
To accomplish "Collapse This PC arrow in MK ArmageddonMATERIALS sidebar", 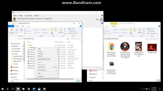I will 88,77.
